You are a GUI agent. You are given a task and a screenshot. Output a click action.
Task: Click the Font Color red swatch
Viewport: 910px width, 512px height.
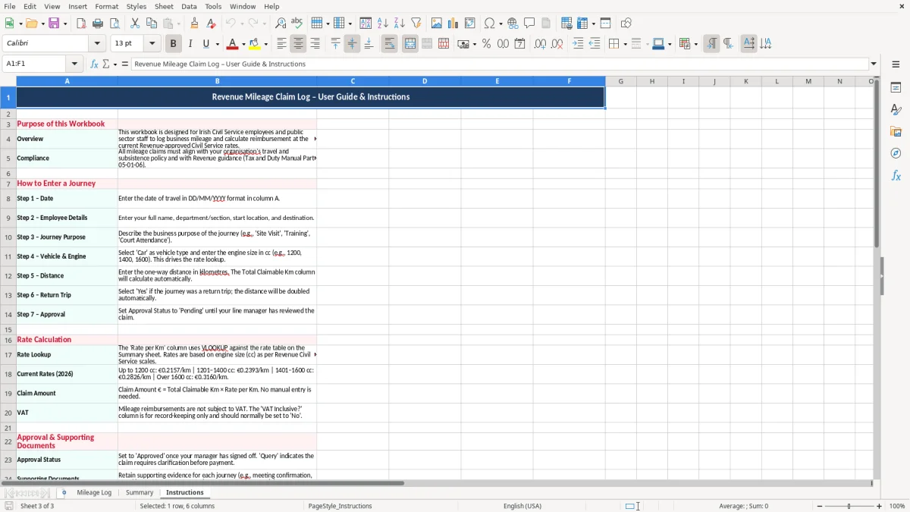pyautogui.click(x=234, y=44)
